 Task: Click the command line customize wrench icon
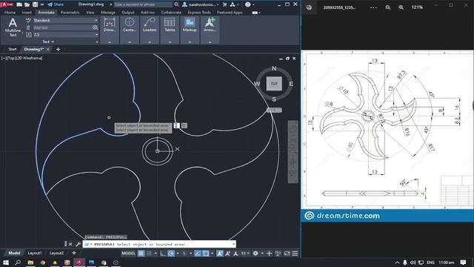[78, 244]
